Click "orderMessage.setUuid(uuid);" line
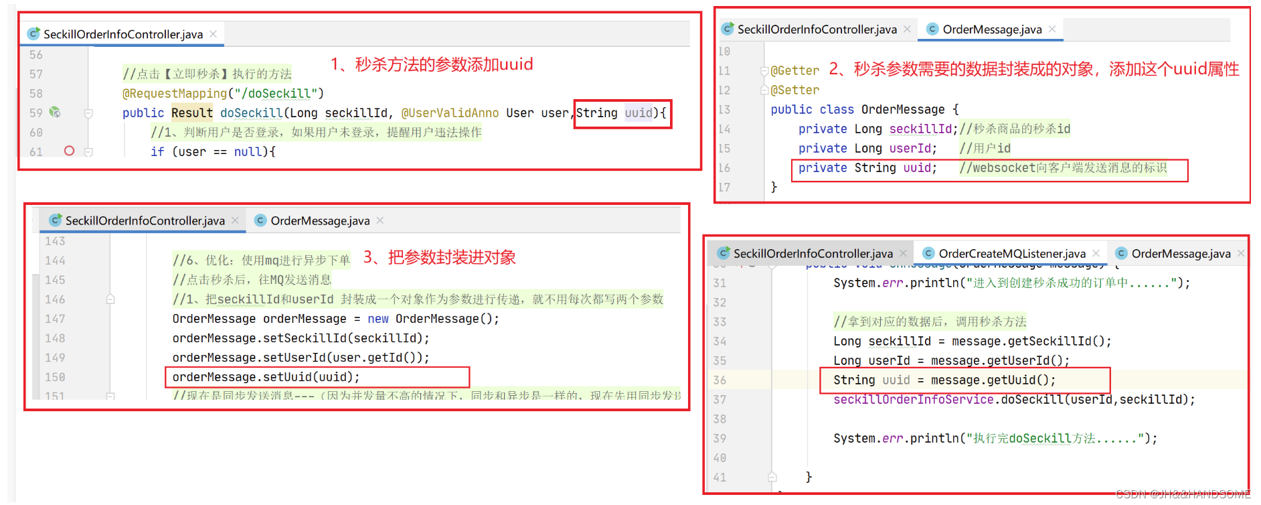 tap(266, 377)
